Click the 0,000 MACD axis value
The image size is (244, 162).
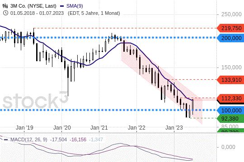(x=228, y=147)
